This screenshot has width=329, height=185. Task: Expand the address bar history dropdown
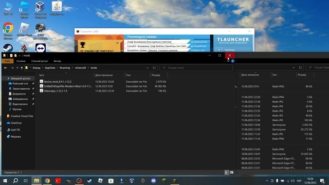click(x=148, y=68)
